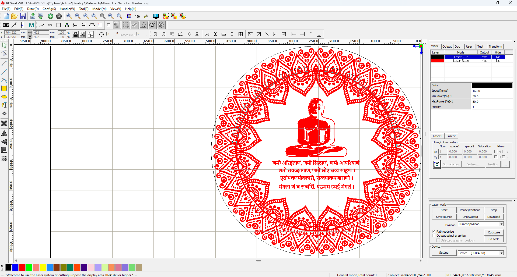Pick the yellow color swatch

[x=43, y=268]
